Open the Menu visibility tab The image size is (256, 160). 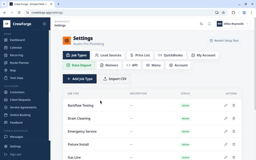tap(153, 65)
